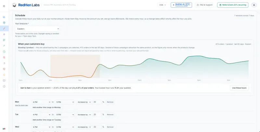Image resolution: width=260 pixels, height=132 pixels.
Task: Open the bar chart dashboard sidebar icon
Action: pos(4,17)
